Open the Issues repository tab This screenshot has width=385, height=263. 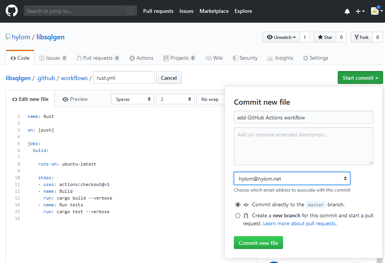[53, 58]
